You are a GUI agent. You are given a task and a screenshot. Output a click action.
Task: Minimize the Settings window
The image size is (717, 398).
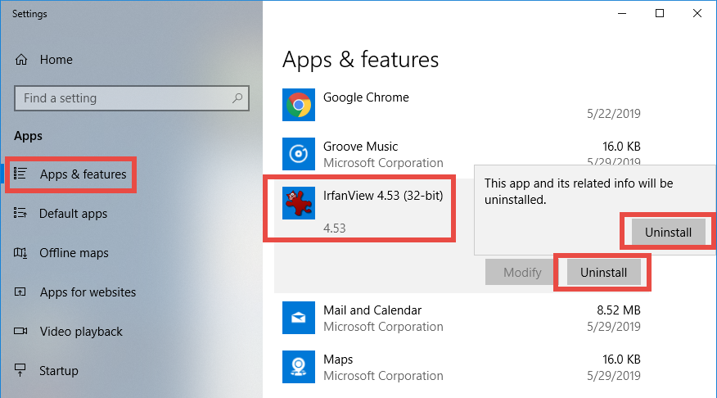(622, 13)
